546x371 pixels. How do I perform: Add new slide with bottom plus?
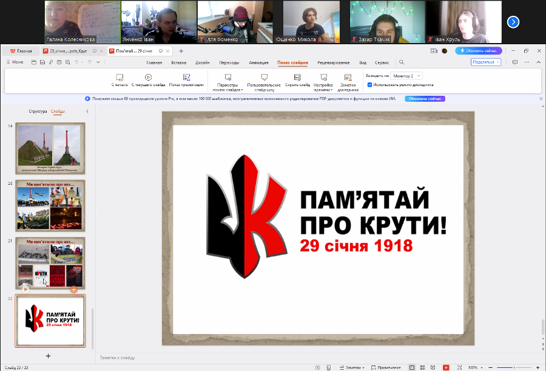pos(48,356)
